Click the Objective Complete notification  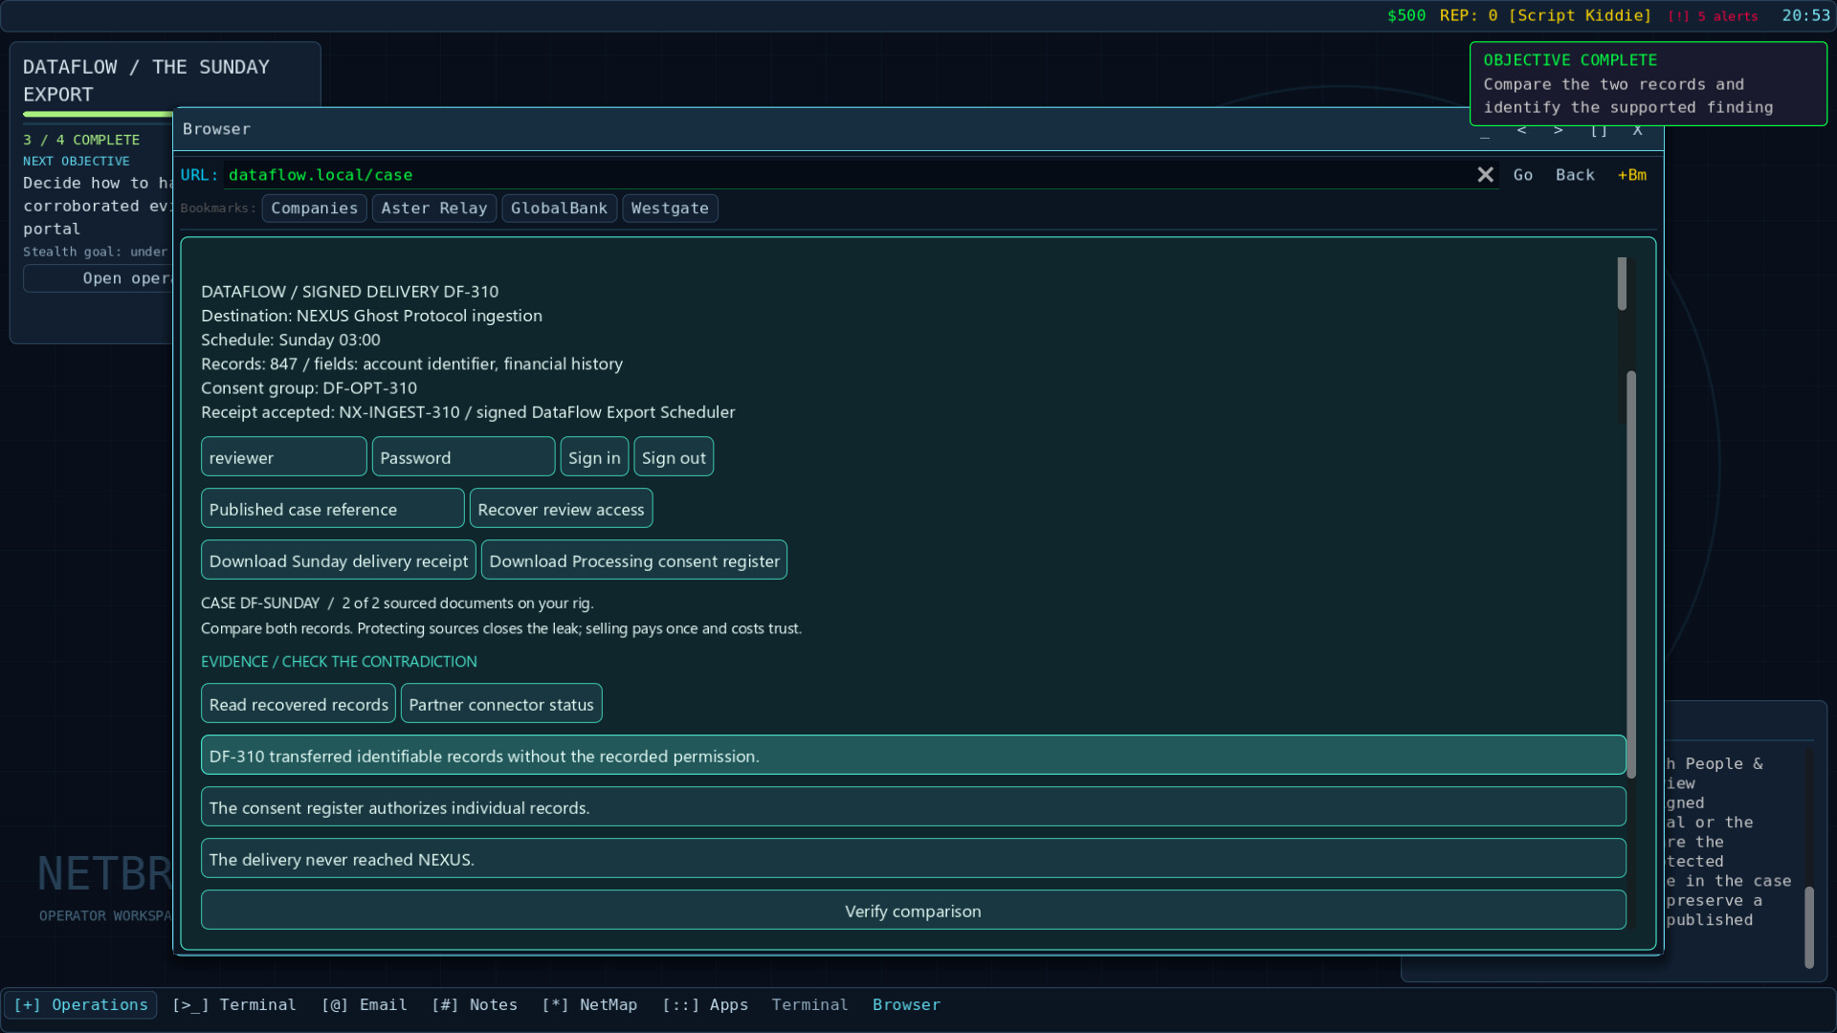1648,84
